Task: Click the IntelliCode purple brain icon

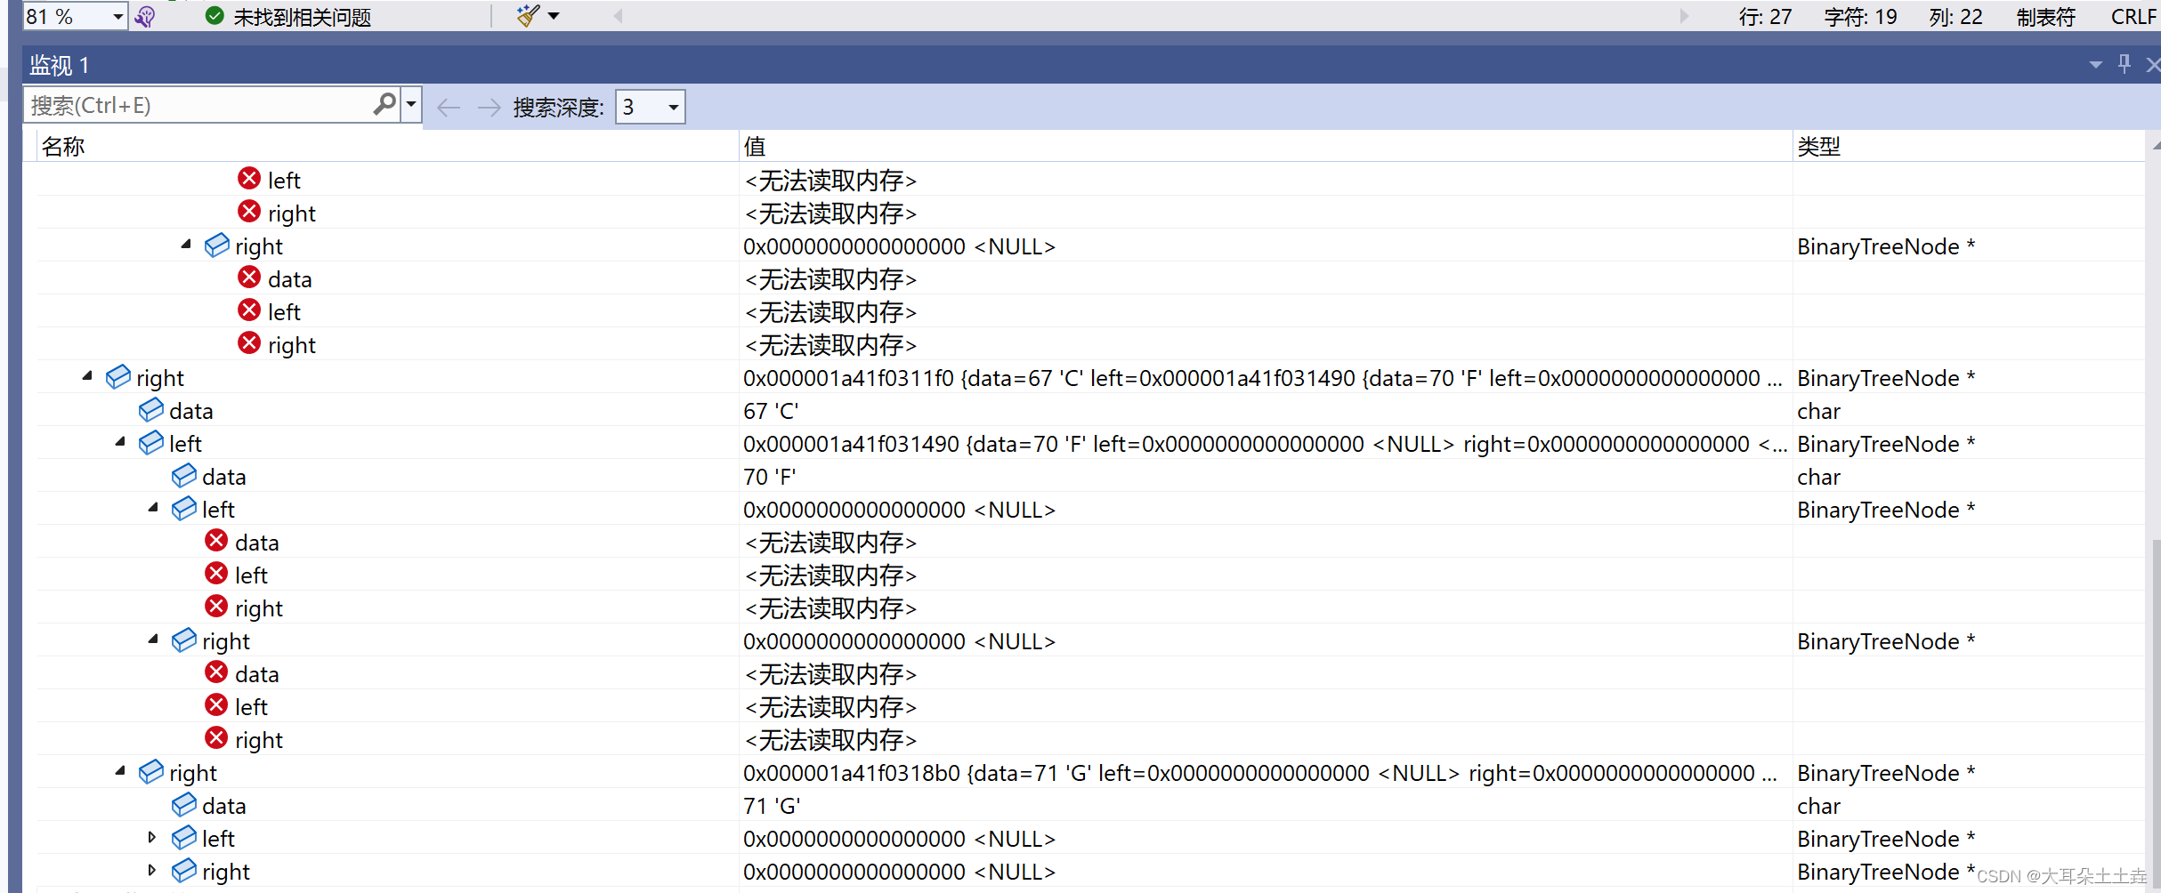Action: pos(145,16)
